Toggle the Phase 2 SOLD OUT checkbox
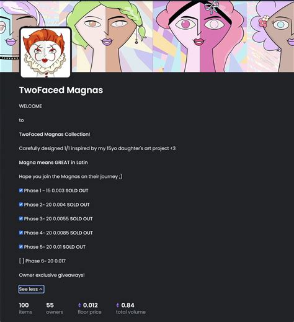This screenshot has width=294, height=322. 21,204
